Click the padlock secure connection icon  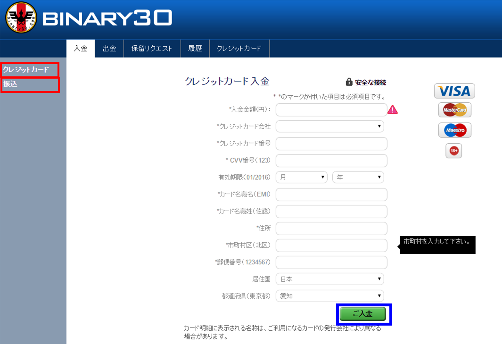(x=349, y=82)
